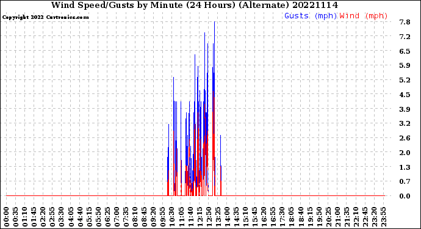Click the 09:20 time axis label
Screen dimensions: 421x229
[x=154, y=217]
